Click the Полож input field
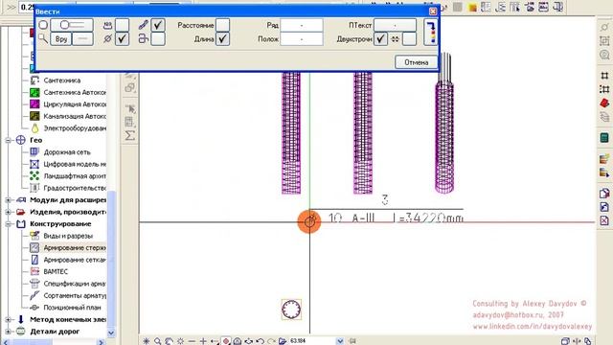 click(x=302, y=38)
